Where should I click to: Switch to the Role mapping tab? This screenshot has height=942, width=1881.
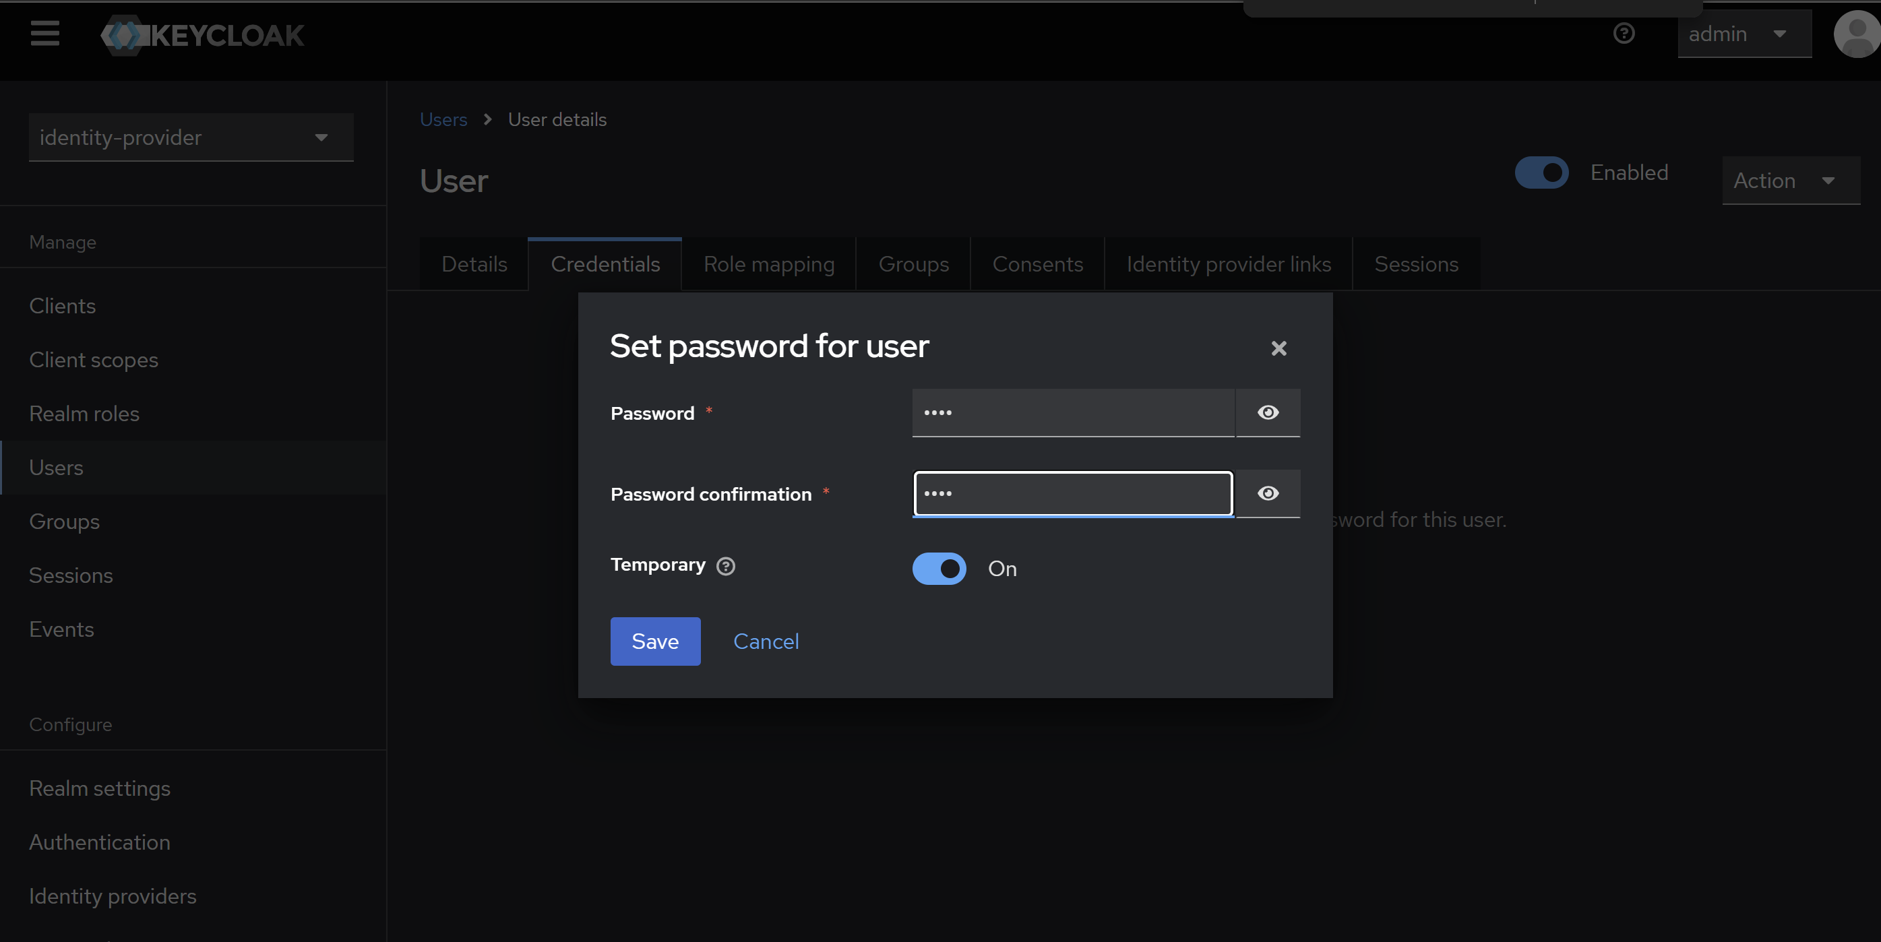tap(768, 264)
